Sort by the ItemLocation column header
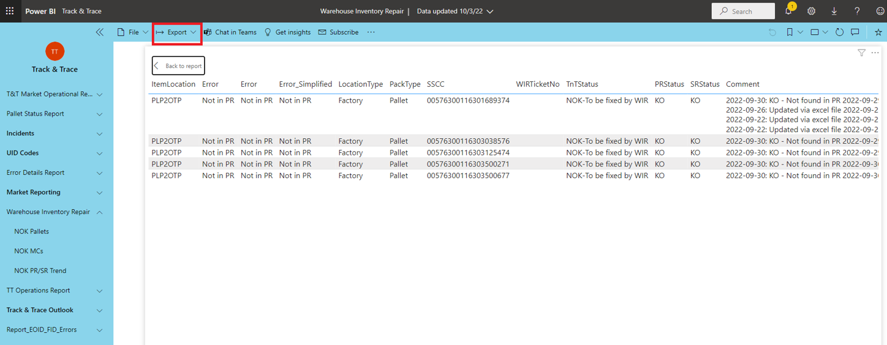This screenshot has height=345, width=887. (x=173, y=84)
